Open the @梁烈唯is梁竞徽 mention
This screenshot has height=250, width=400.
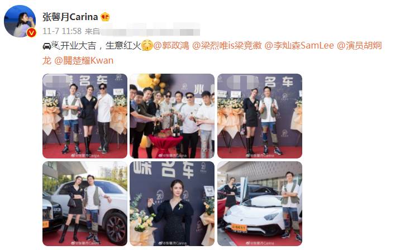click(x=227, y=46)
